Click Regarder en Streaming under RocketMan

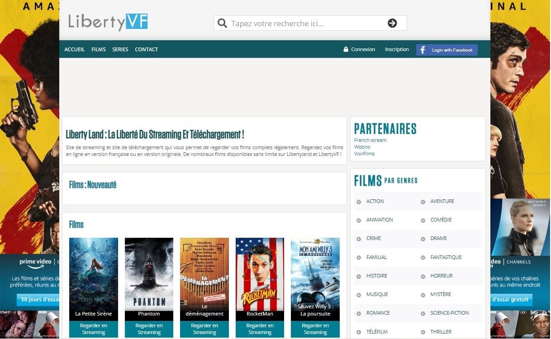point(260,329)
